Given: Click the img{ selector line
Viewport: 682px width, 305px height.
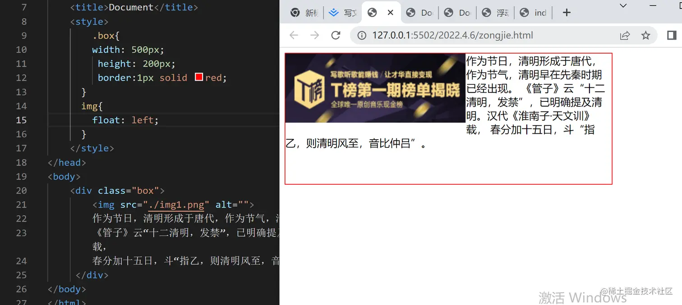Looking at the screenshot, I should coord(92,106).
